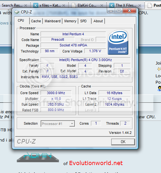
Task: Click the 'Socket 478 mPGA' Package field
Action: tap(73, 45)
